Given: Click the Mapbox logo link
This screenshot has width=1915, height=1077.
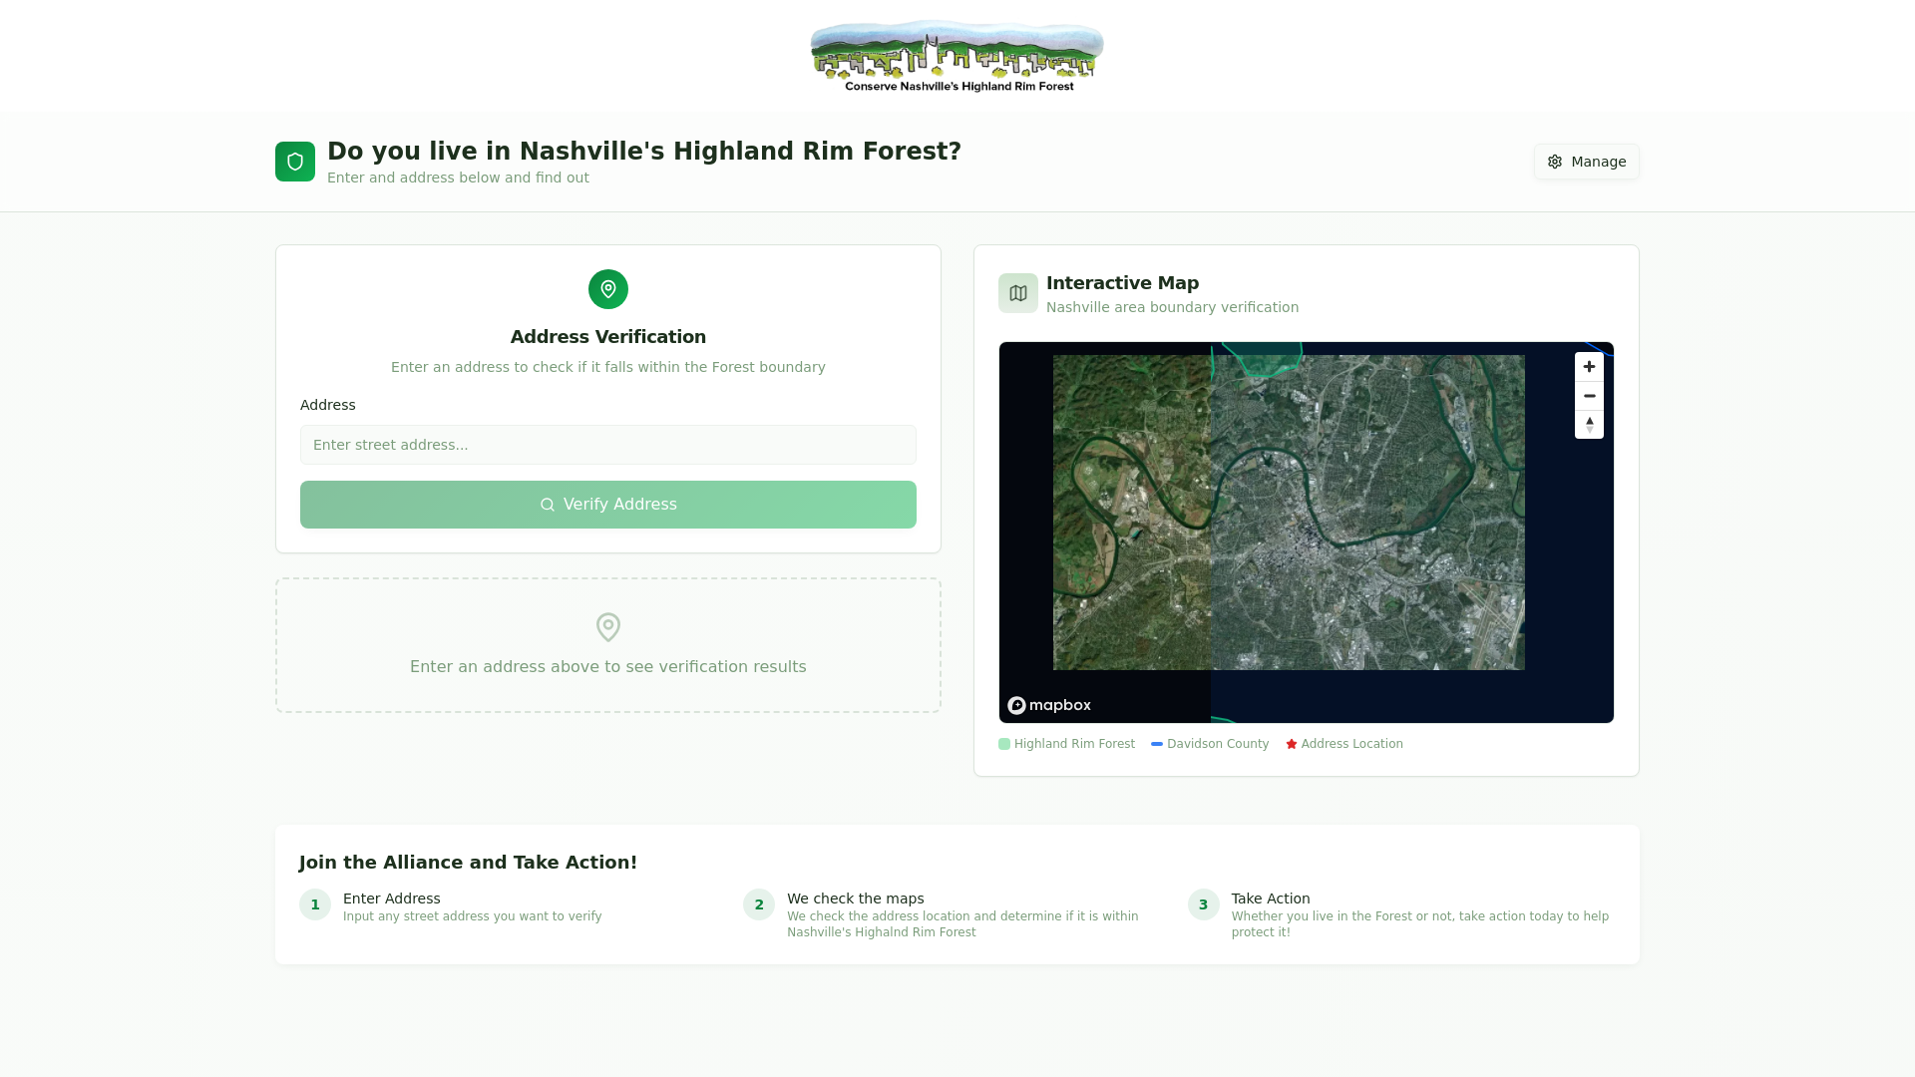Looking at the screenshot, I should 1049,705.
